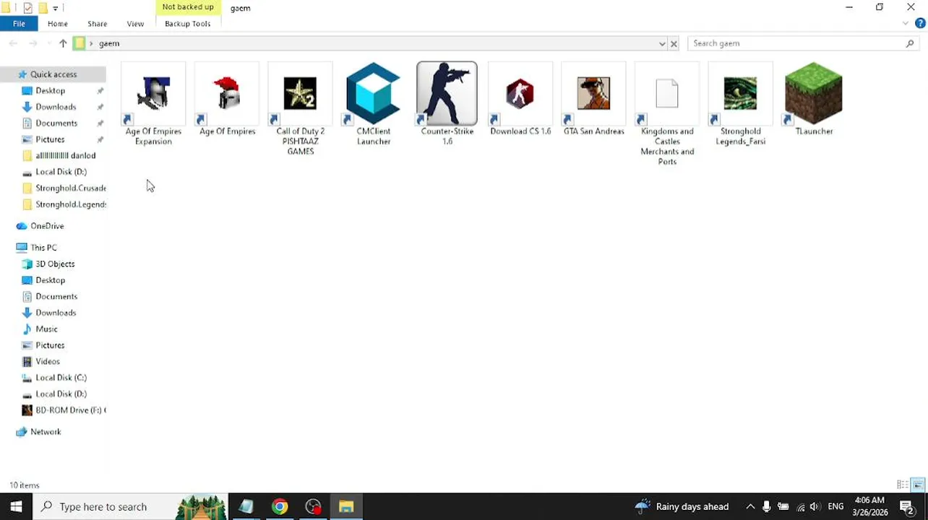Open Videos under This PC
The width and height of the screenshot is (928, 520).
point(48,361)
